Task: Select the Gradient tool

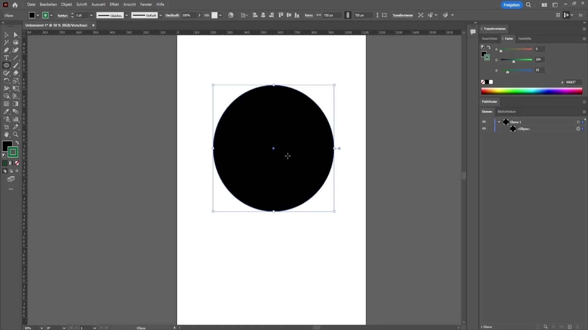Action: [x=16, y=104]
